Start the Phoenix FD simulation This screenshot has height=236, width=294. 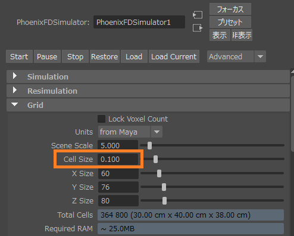(19, 56)
